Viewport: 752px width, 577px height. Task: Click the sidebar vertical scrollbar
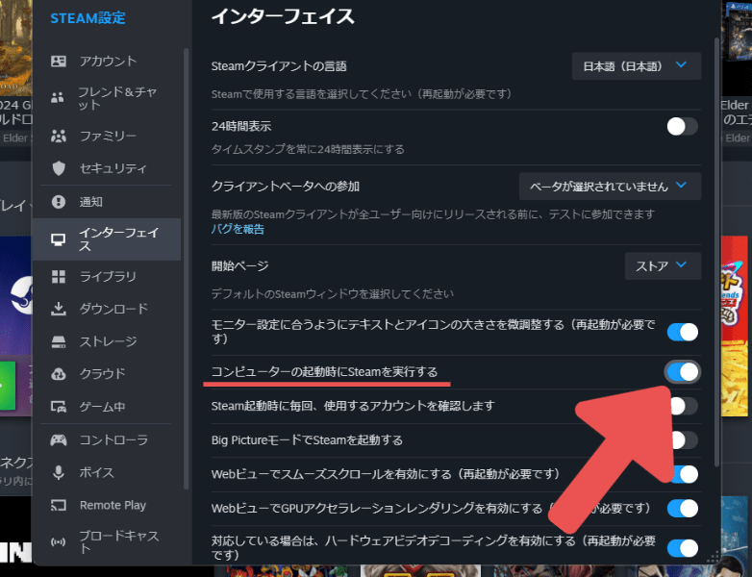[x=187, y=268]
